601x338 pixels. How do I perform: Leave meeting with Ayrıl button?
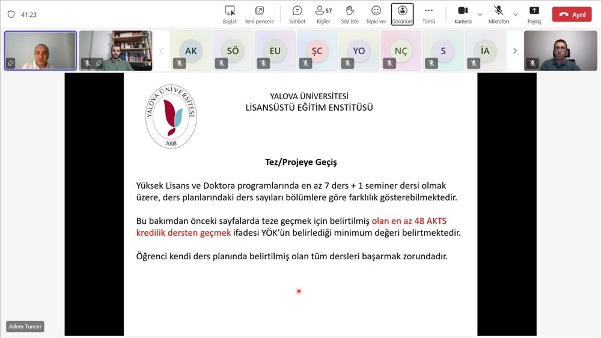[572, 14]
